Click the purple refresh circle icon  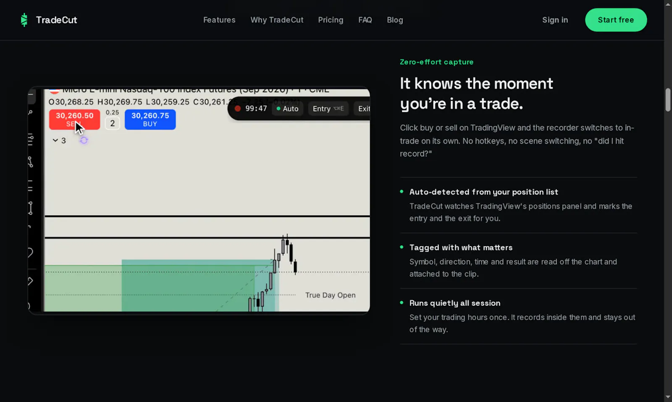click(x=84, y=140)
